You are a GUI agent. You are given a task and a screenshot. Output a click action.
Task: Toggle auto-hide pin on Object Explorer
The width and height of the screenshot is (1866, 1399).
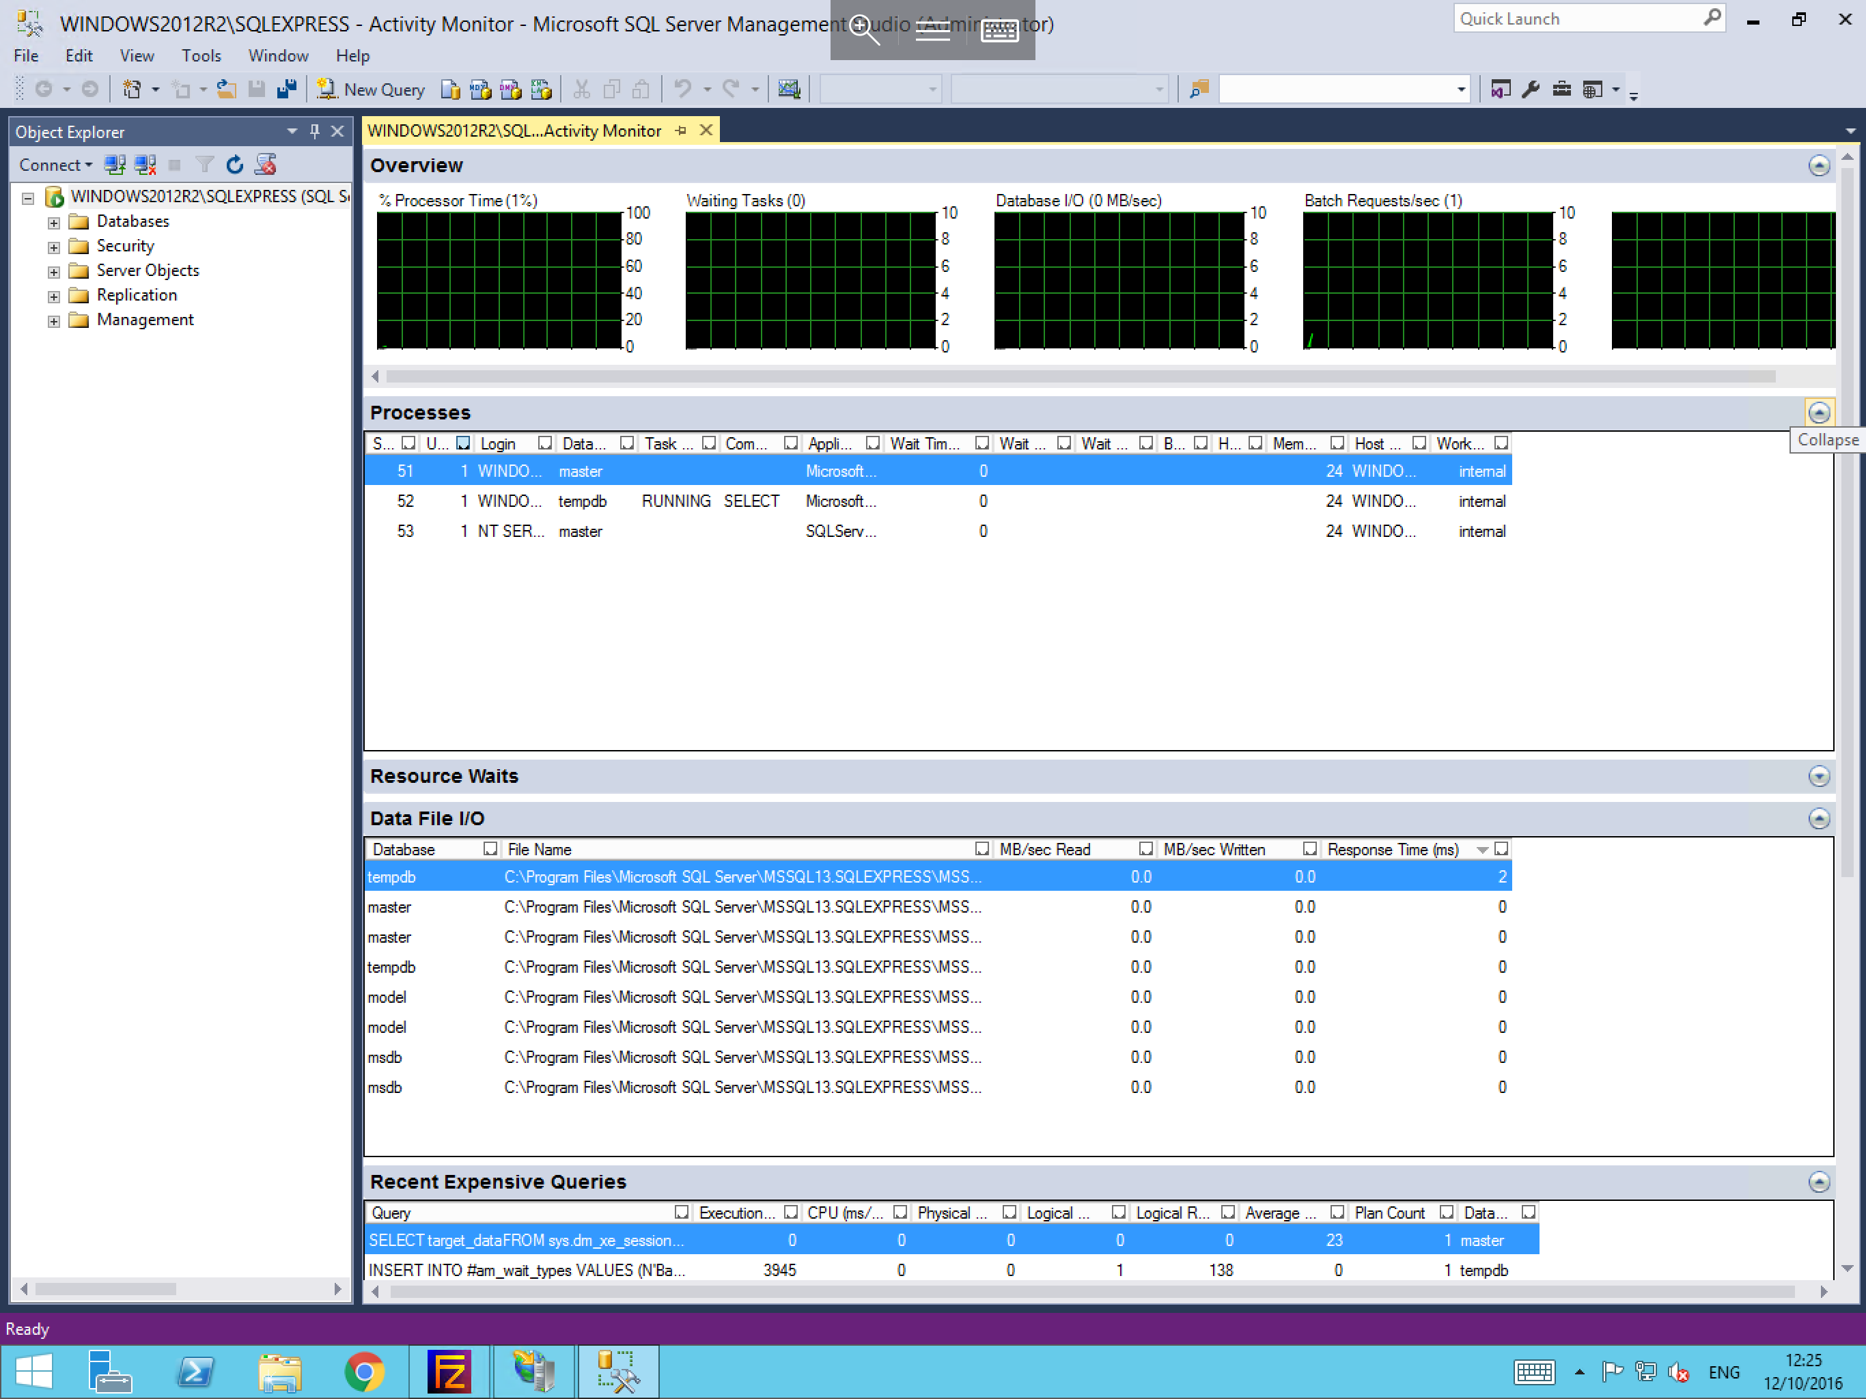pyautogui.click(x=315, y=132)
